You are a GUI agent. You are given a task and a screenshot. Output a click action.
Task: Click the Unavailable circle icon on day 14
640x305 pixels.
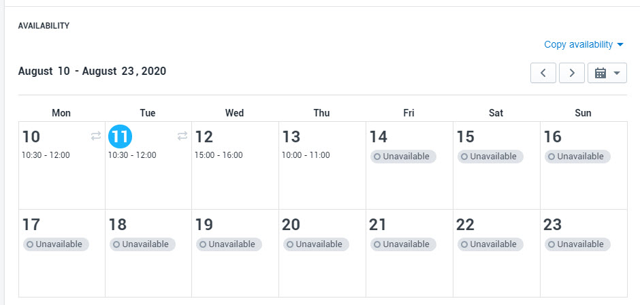377,157
